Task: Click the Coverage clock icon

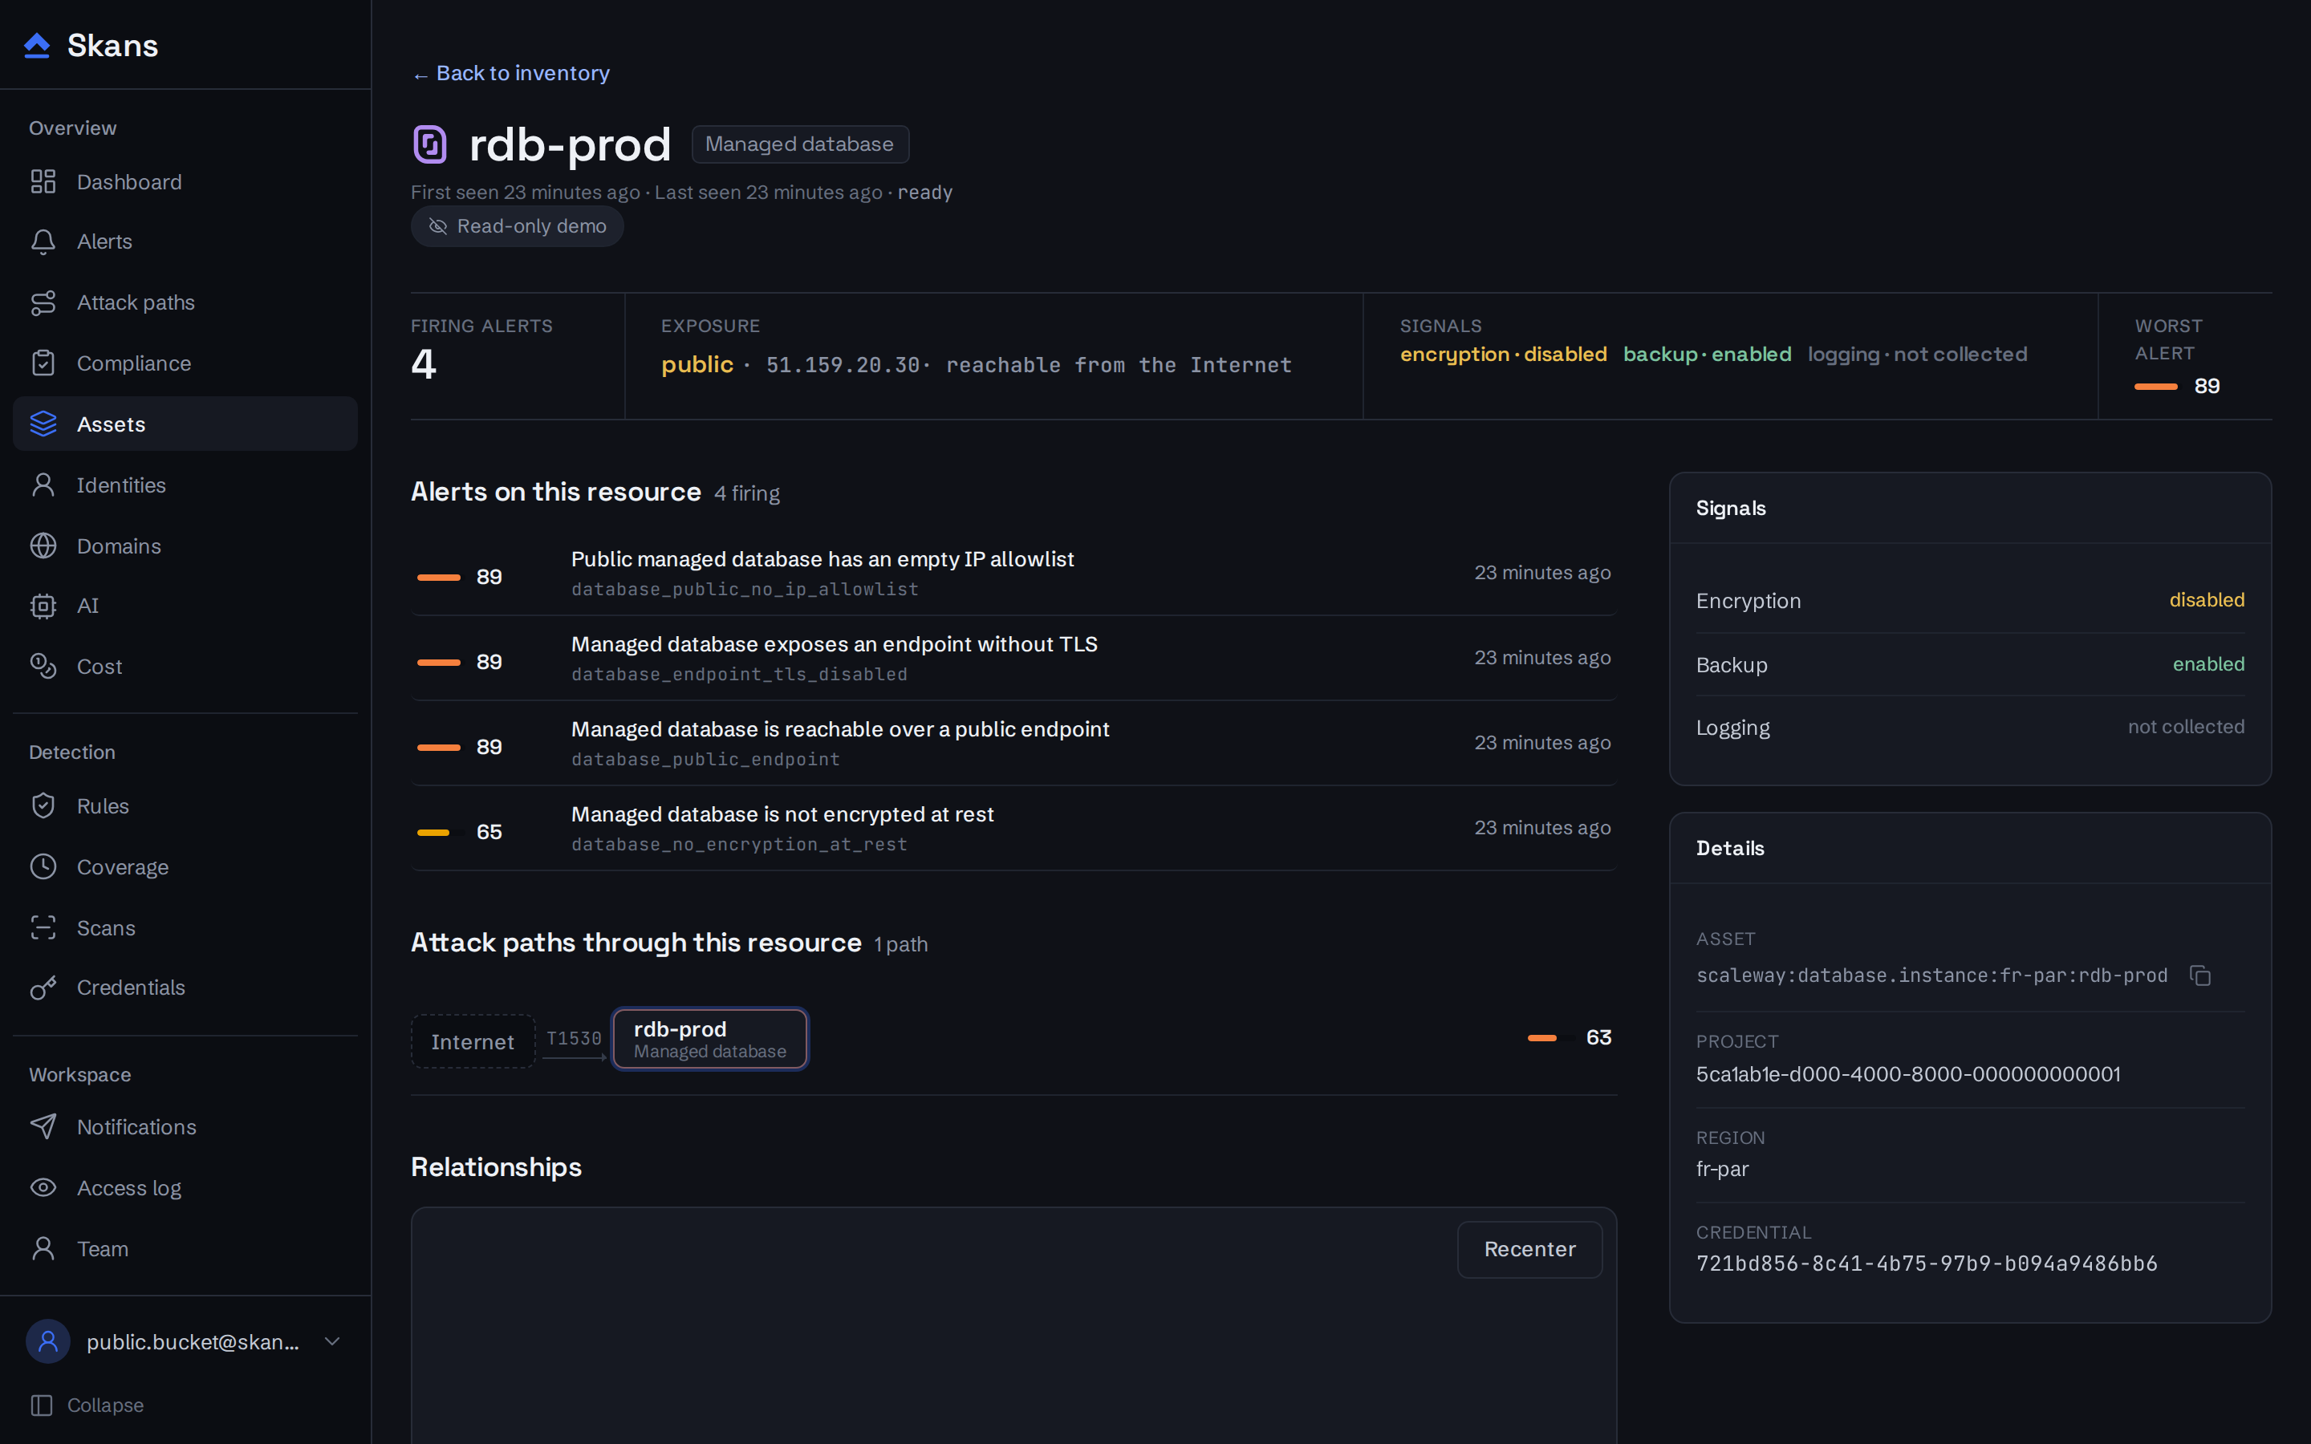Action: tap(43, 867)
